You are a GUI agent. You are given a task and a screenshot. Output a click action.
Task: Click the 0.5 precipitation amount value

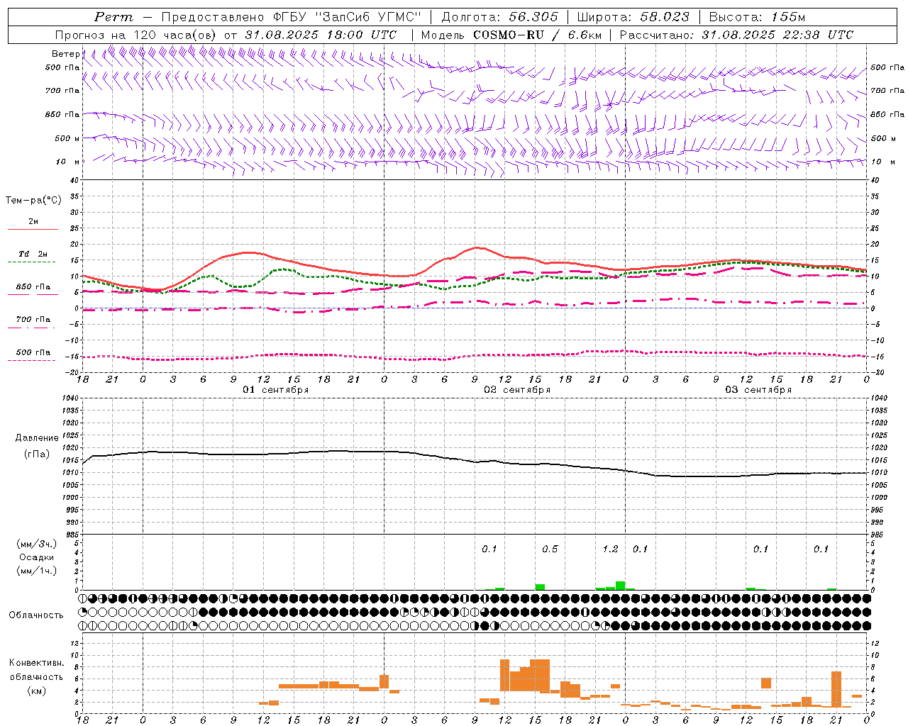tap(550, 549)
